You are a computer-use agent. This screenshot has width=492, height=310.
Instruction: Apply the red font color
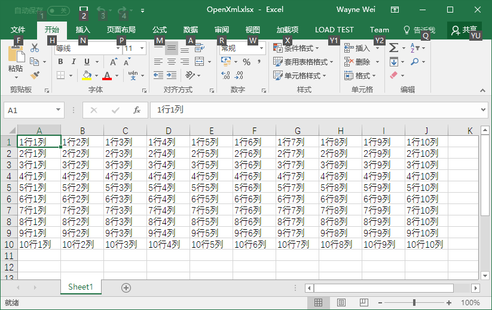pos(107,75)
